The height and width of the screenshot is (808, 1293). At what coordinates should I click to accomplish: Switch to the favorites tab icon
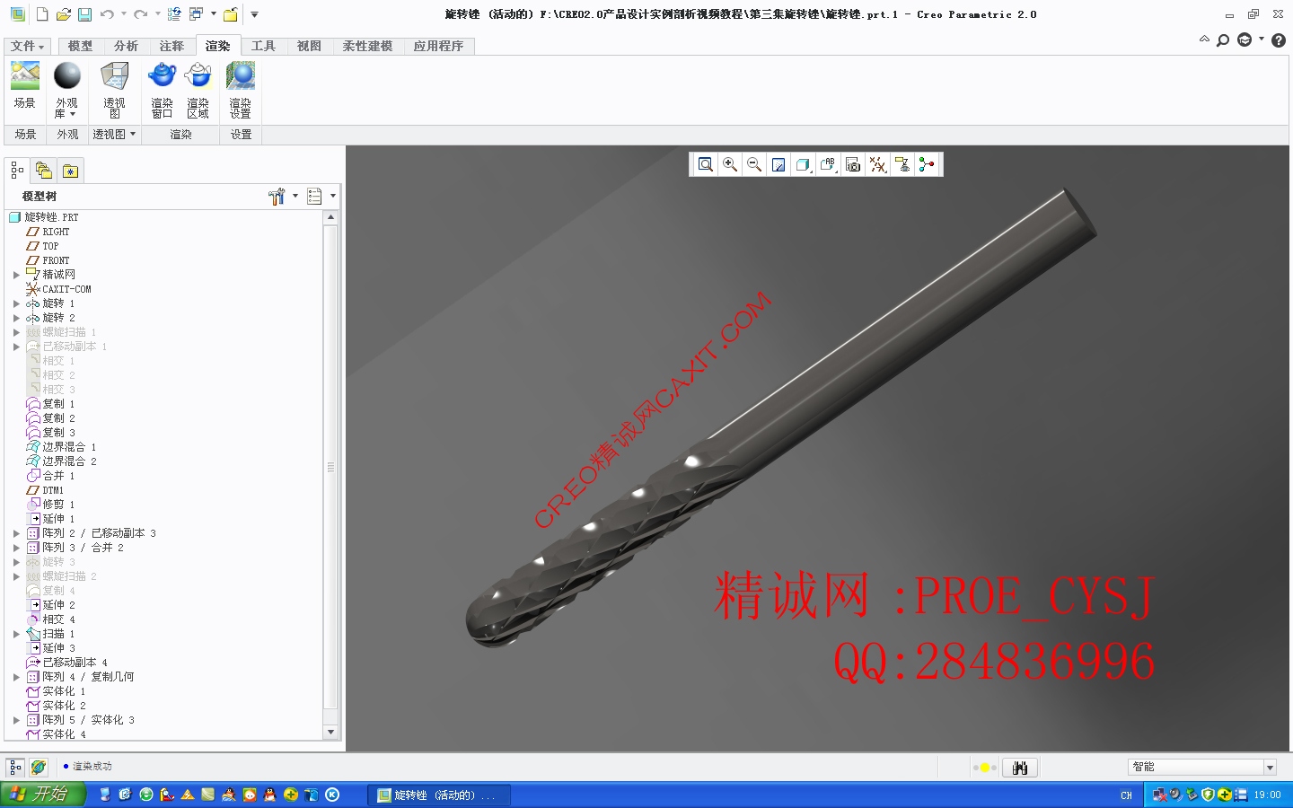[x=70, y=170]
